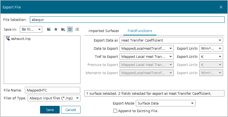Expand the Export Data as dropdown
Viewport: 228px width, 117px height.
click(171, 40)
